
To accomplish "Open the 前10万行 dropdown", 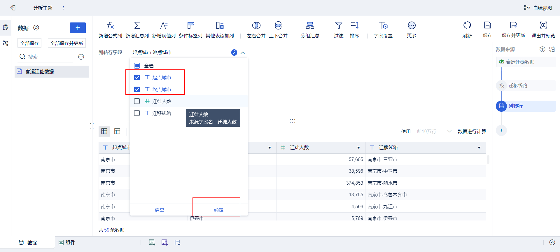I will pyautogui.click(x=434, y=132).
